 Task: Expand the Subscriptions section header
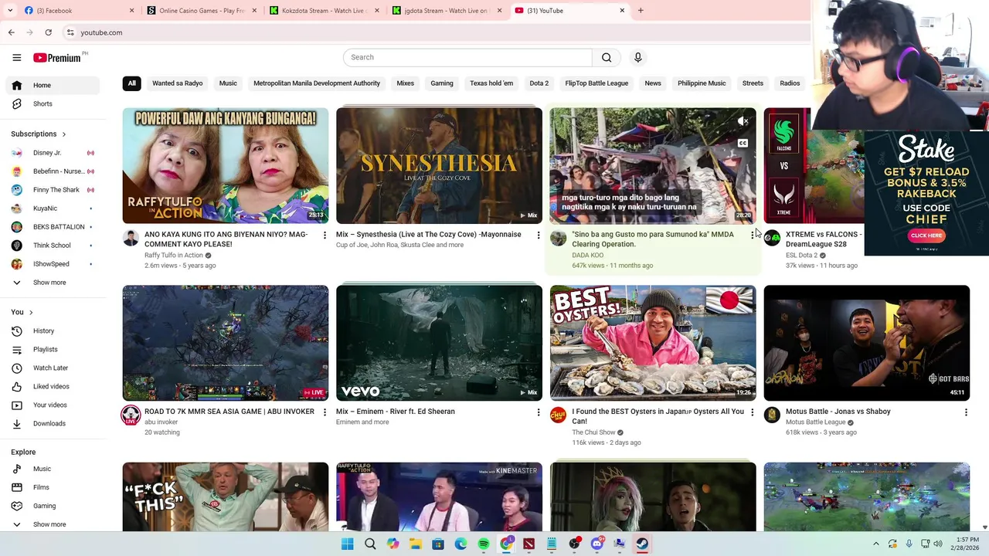39,134
